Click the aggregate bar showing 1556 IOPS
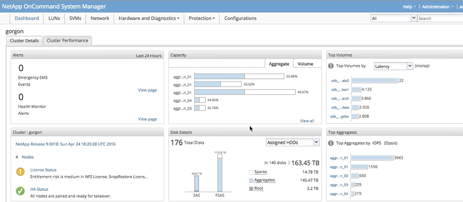This screenshot has height=202, width=463. pyautogui.click(x=360, y=167)
